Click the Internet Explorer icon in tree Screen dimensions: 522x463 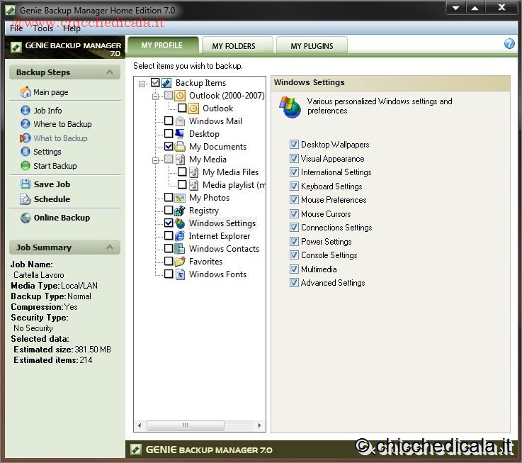tap(181, 236)
